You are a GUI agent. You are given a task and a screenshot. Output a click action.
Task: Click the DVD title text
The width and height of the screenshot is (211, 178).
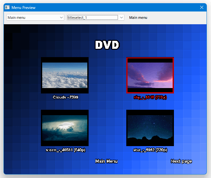coord(107,45)
